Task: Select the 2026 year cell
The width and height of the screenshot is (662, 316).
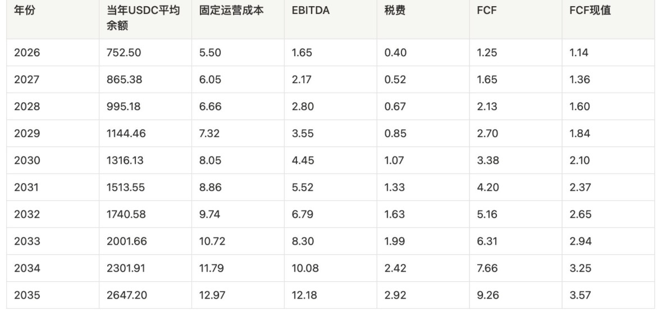Action: click(x=27, y=53)
